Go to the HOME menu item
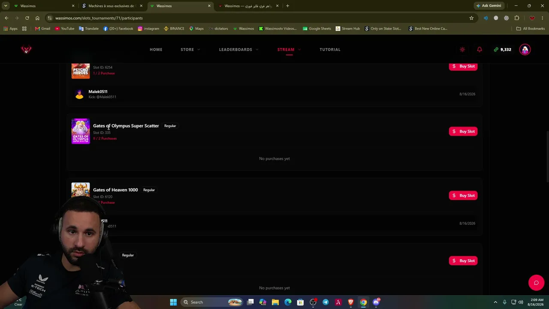Screen dimensions: 549x309 click(156, 49)
